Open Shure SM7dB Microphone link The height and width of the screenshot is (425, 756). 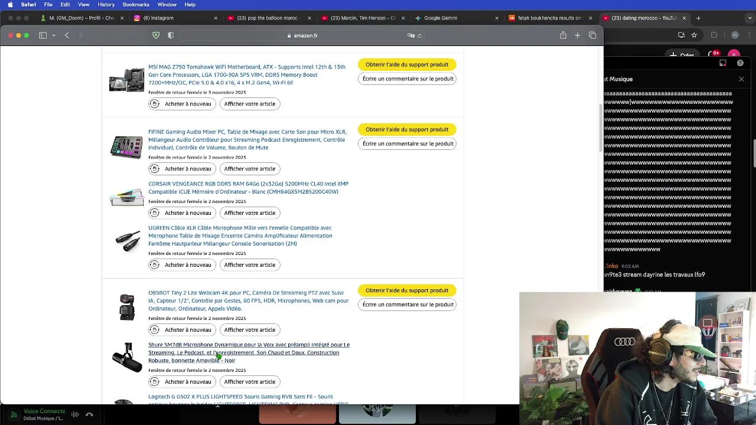click(249, 352)
